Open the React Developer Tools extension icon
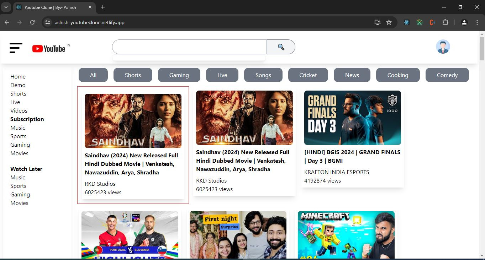 point(407,22)
